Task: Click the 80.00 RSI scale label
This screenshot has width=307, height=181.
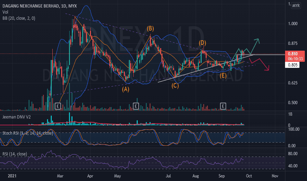Action: point(293,154)
